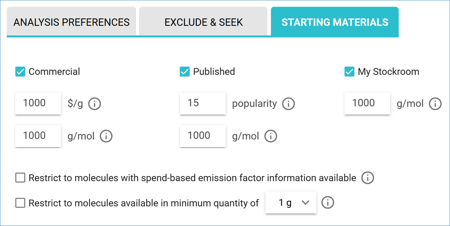This screenshot has height=226, width=450.
Task: Uncheck the Commercial checkbox
Action: pyautogui.click(x=20, y=72)
